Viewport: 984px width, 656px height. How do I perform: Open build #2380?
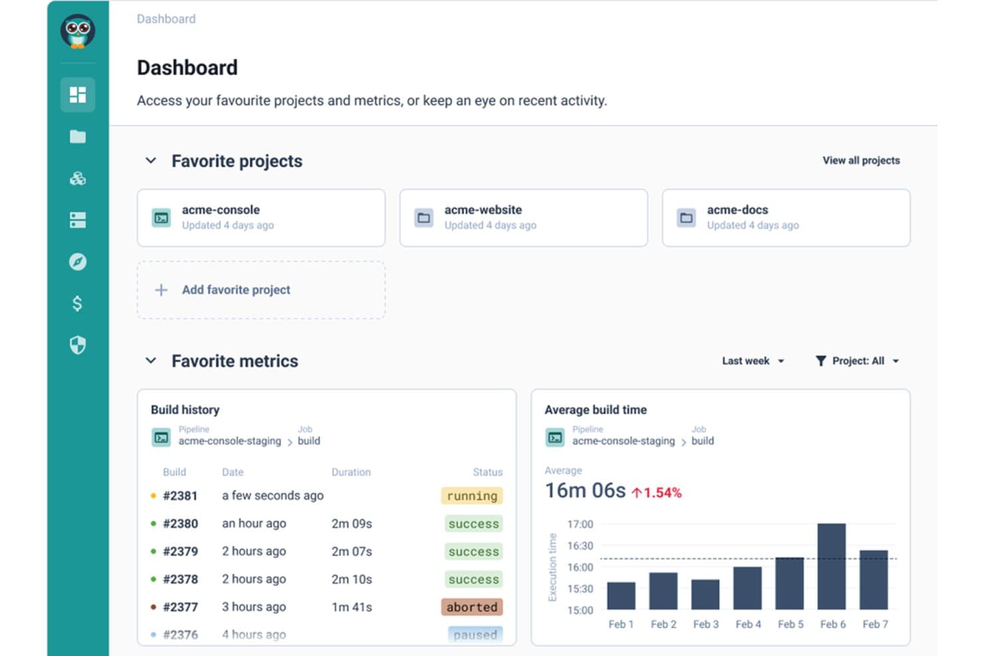180,524
